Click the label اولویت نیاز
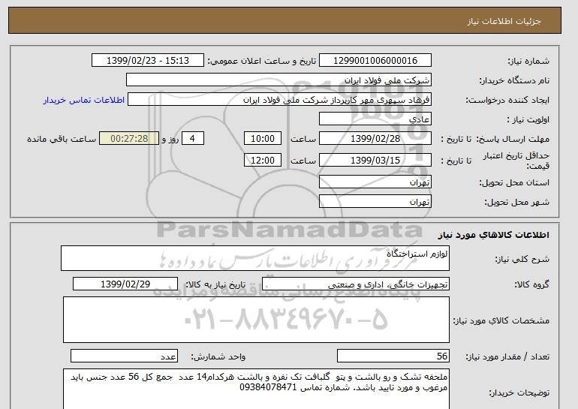This screenshot has width=578, height=409. click(528, 120)
